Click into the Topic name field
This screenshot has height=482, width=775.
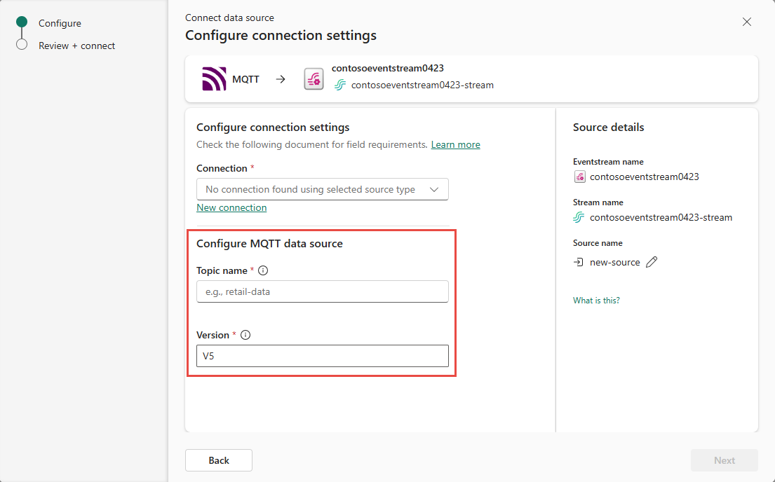click(322, 291)
